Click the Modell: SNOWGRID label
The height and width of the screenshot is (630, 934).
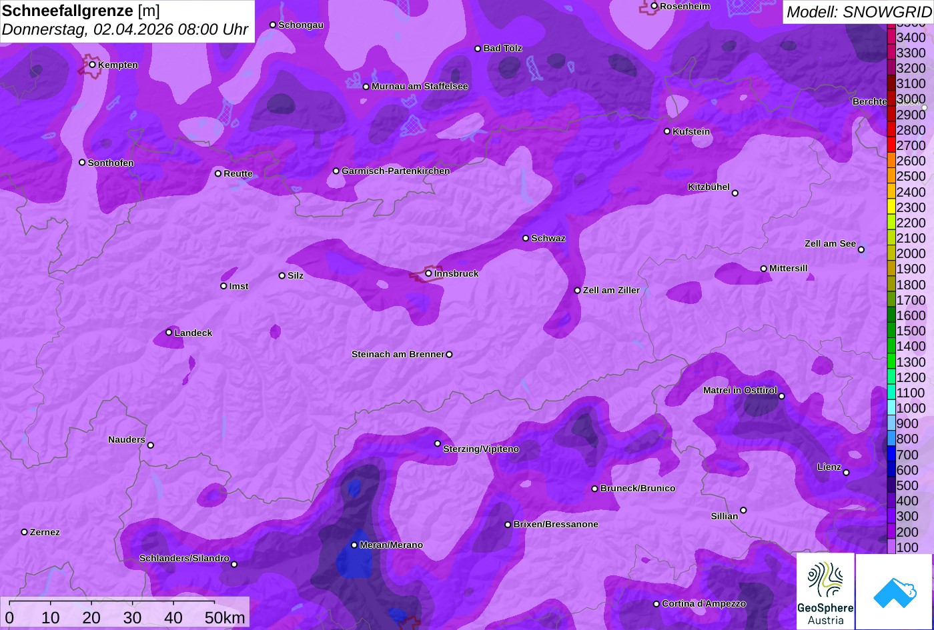(x=858, y=11)
